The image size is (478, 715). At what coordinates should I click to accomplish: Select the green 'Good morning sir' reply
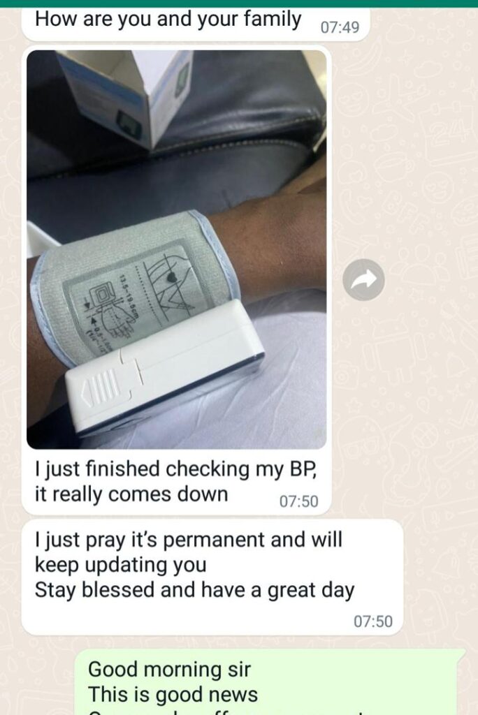pos(269,682)
